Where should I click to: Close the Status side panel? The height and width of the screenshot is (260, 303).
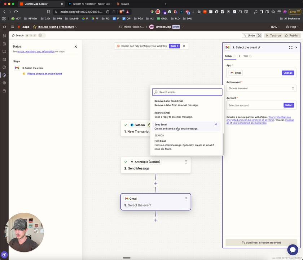[x=76, y=47]
